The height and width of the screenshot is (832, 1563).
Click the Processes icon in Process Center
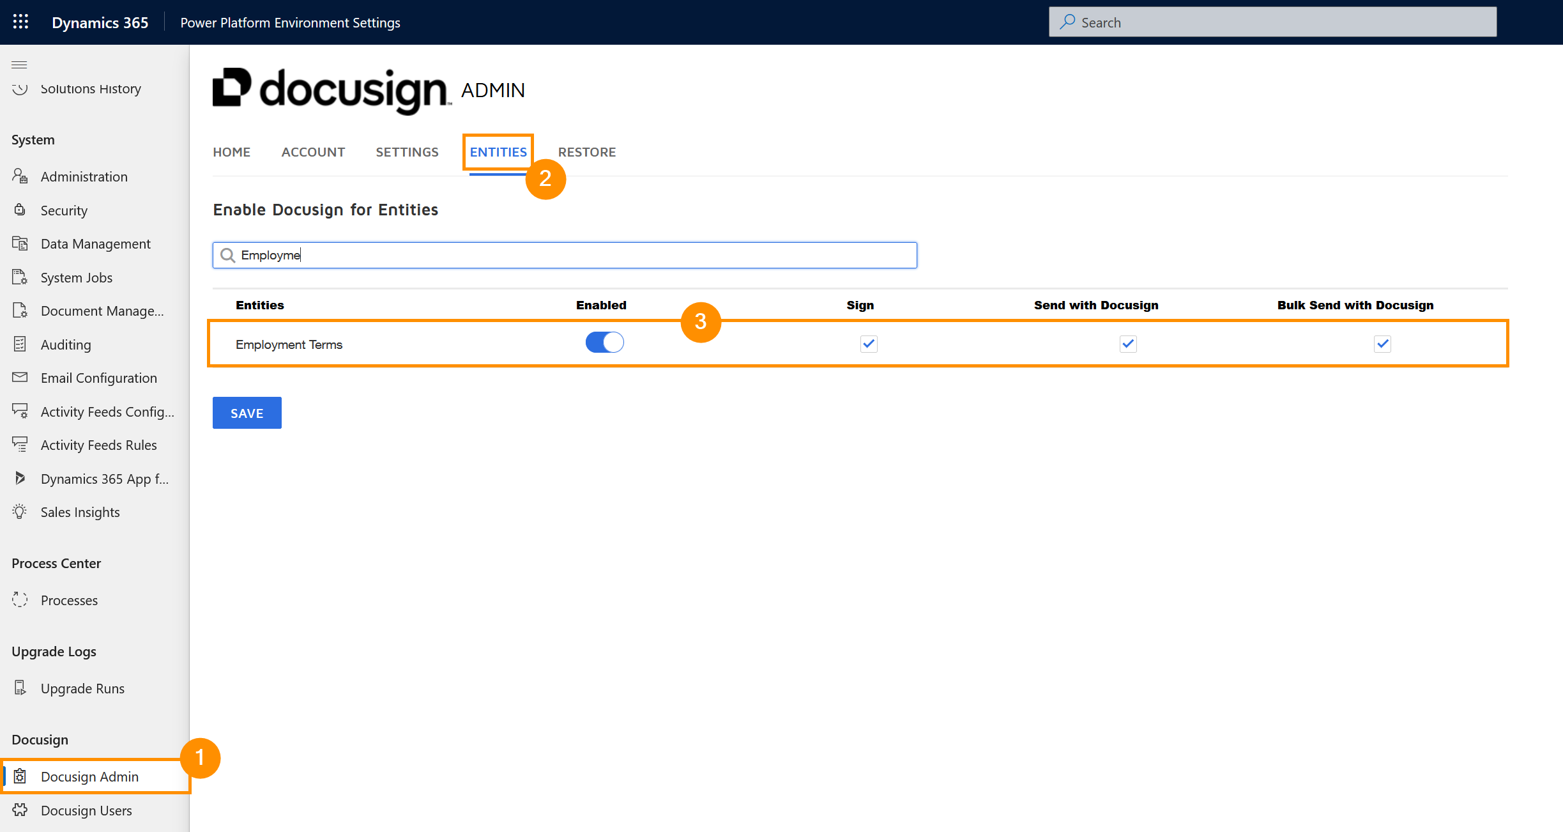20,600
